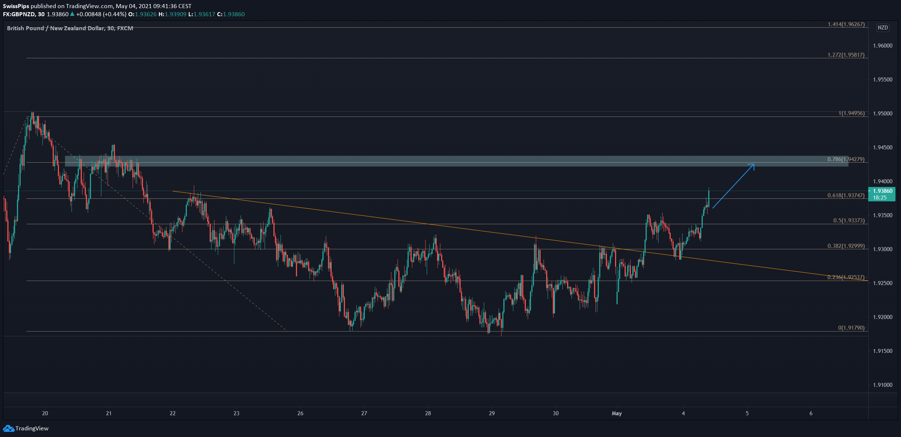The image size is (901, 437).
Task: Click the 1.91000 price axis value
Action: pyautogui.click(x=883, y=385)
